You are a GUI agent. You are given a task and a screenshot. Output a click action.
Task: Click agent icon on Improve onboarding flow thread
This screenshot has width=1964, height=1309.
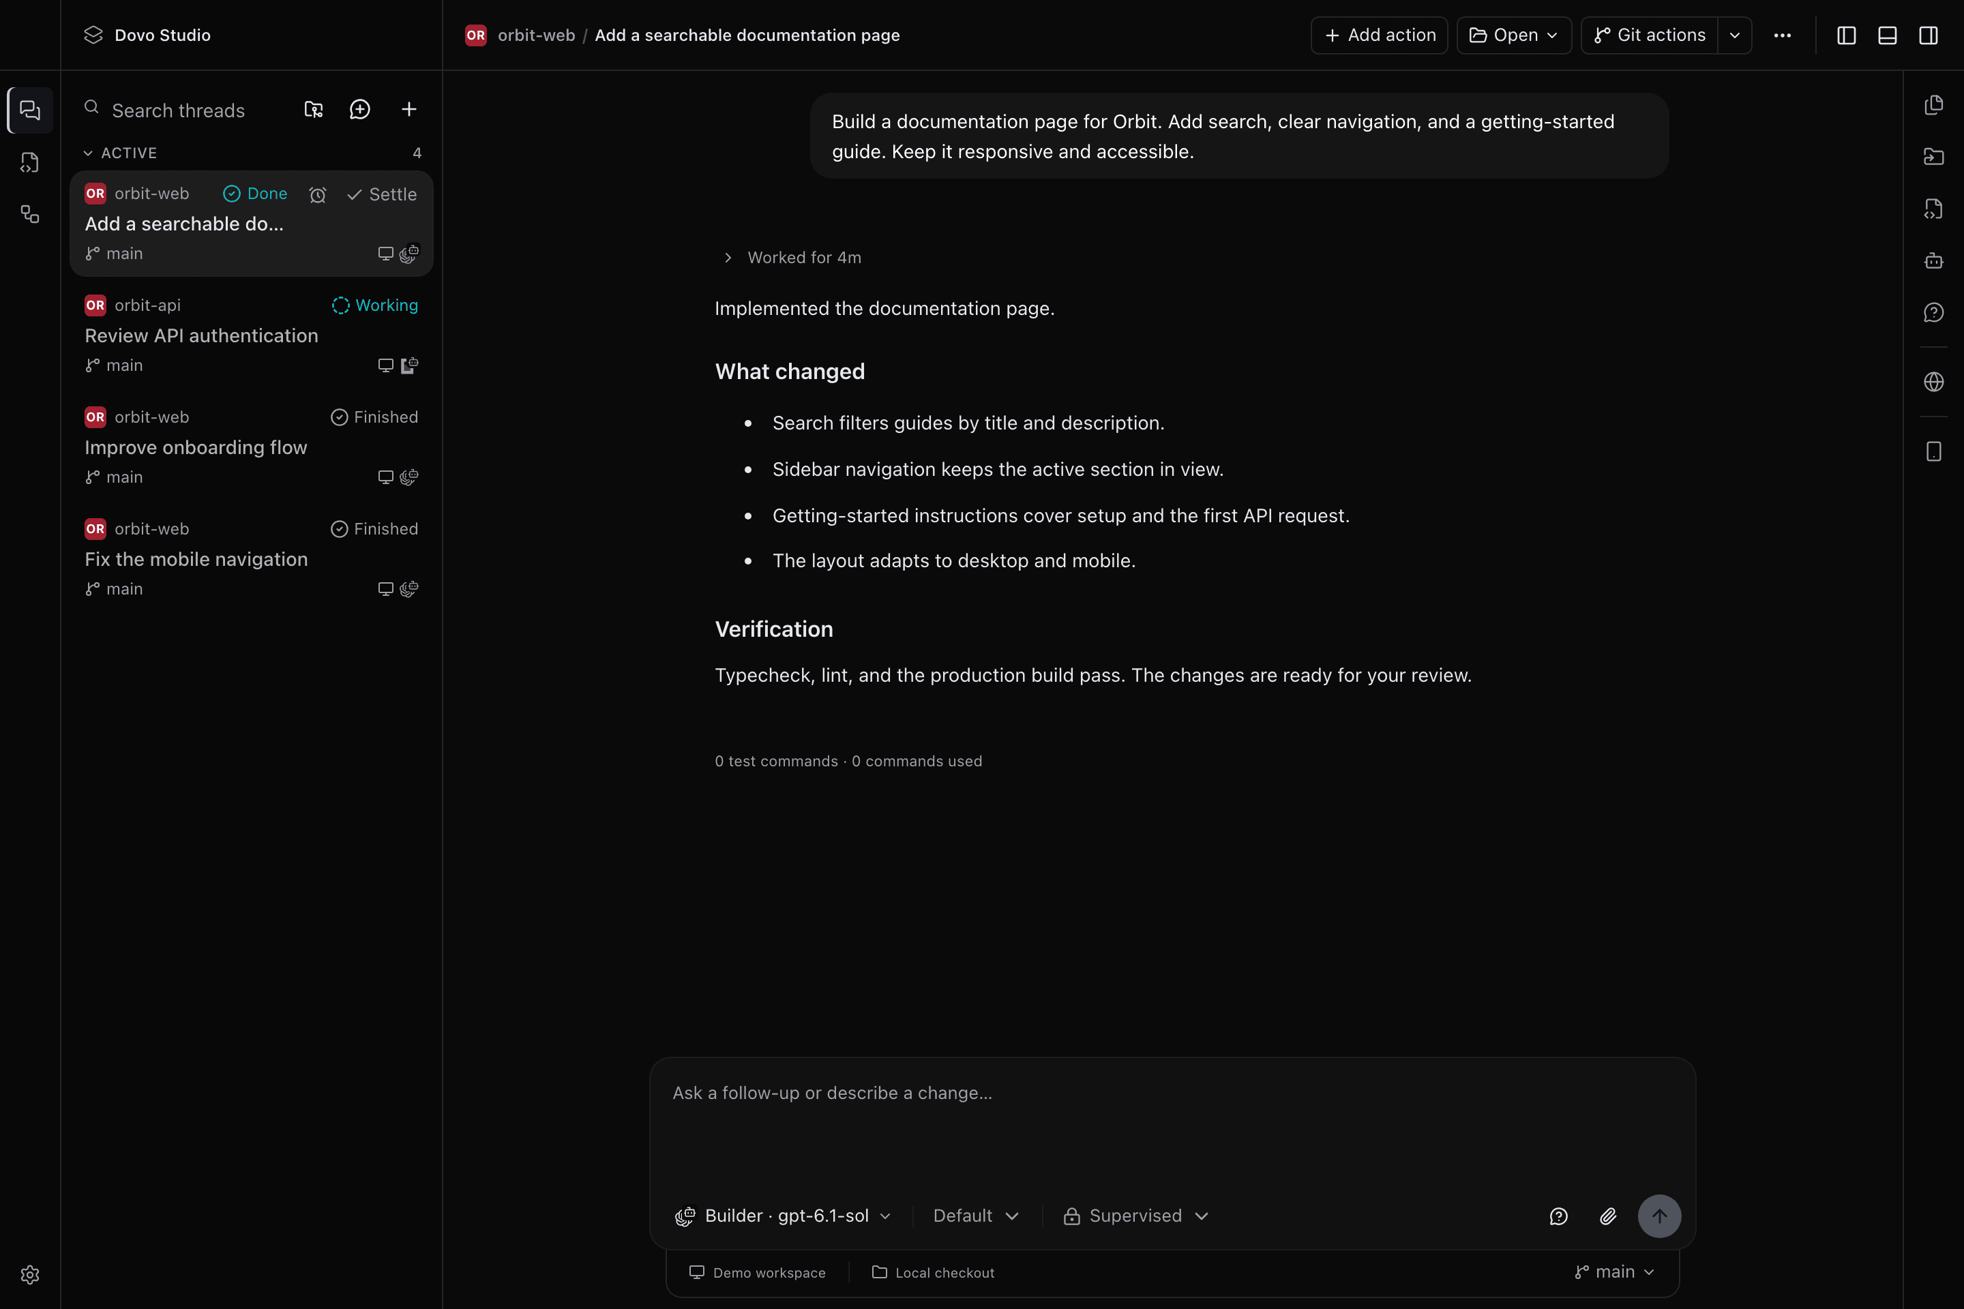point(409,477)
